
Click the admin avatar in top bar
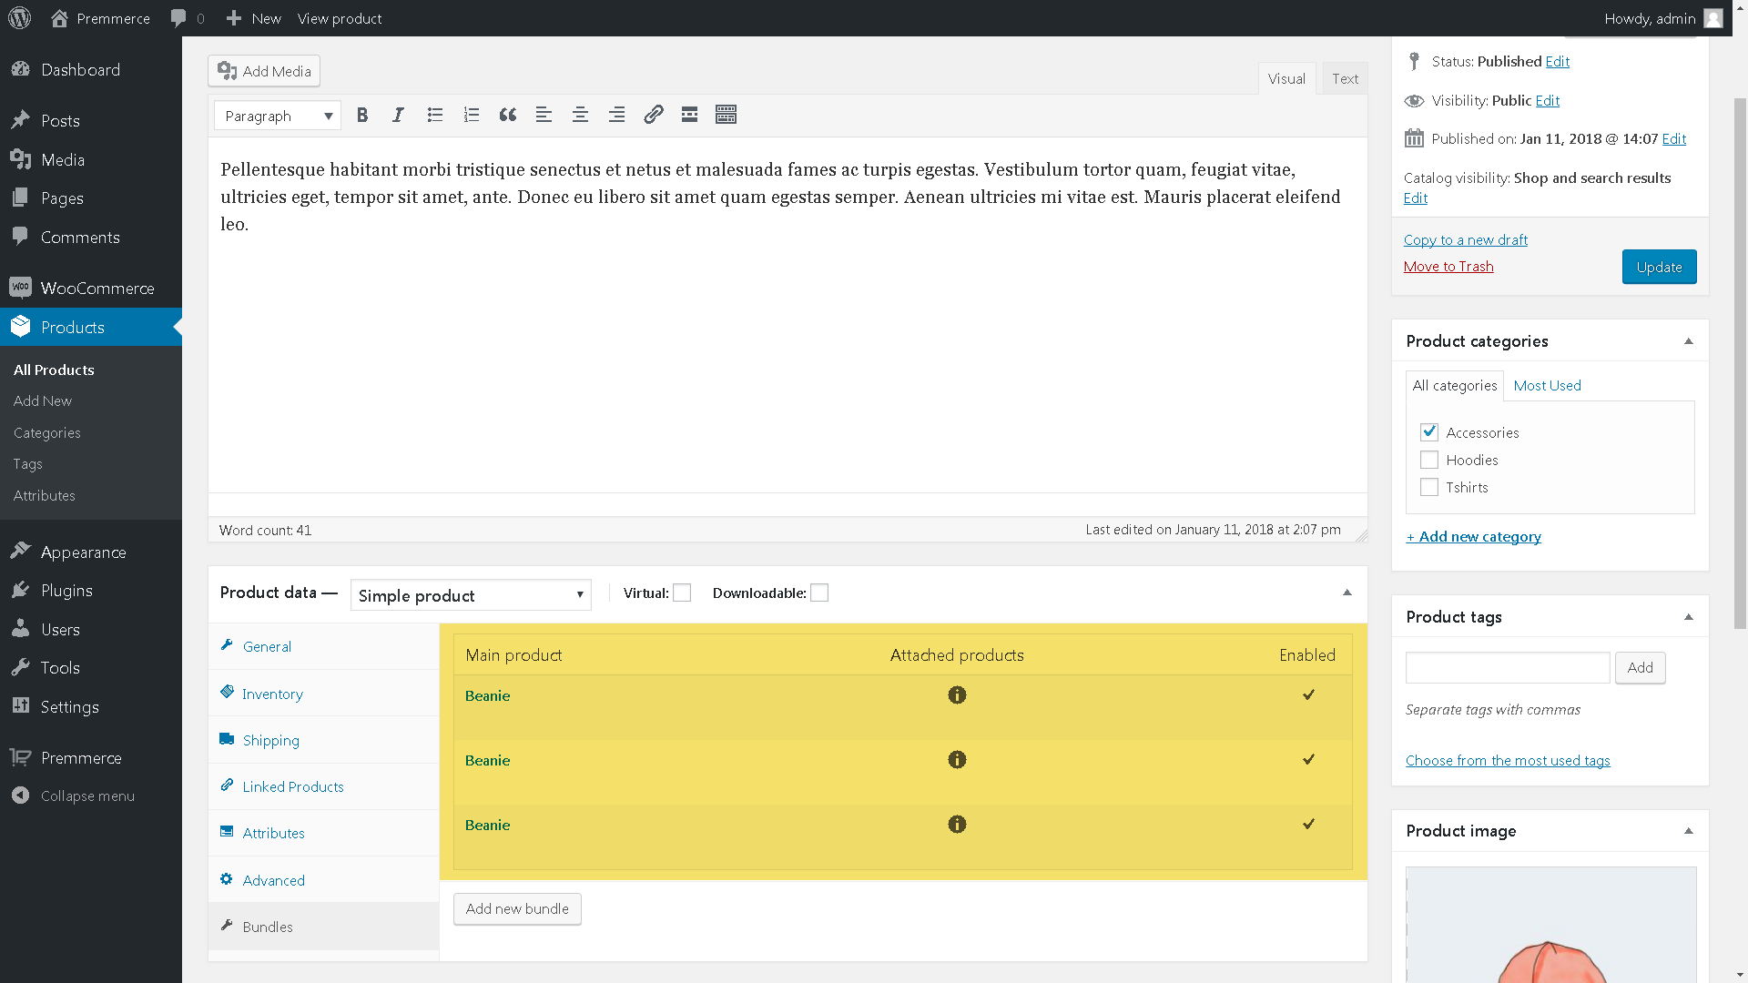[x=1712, y=18]
